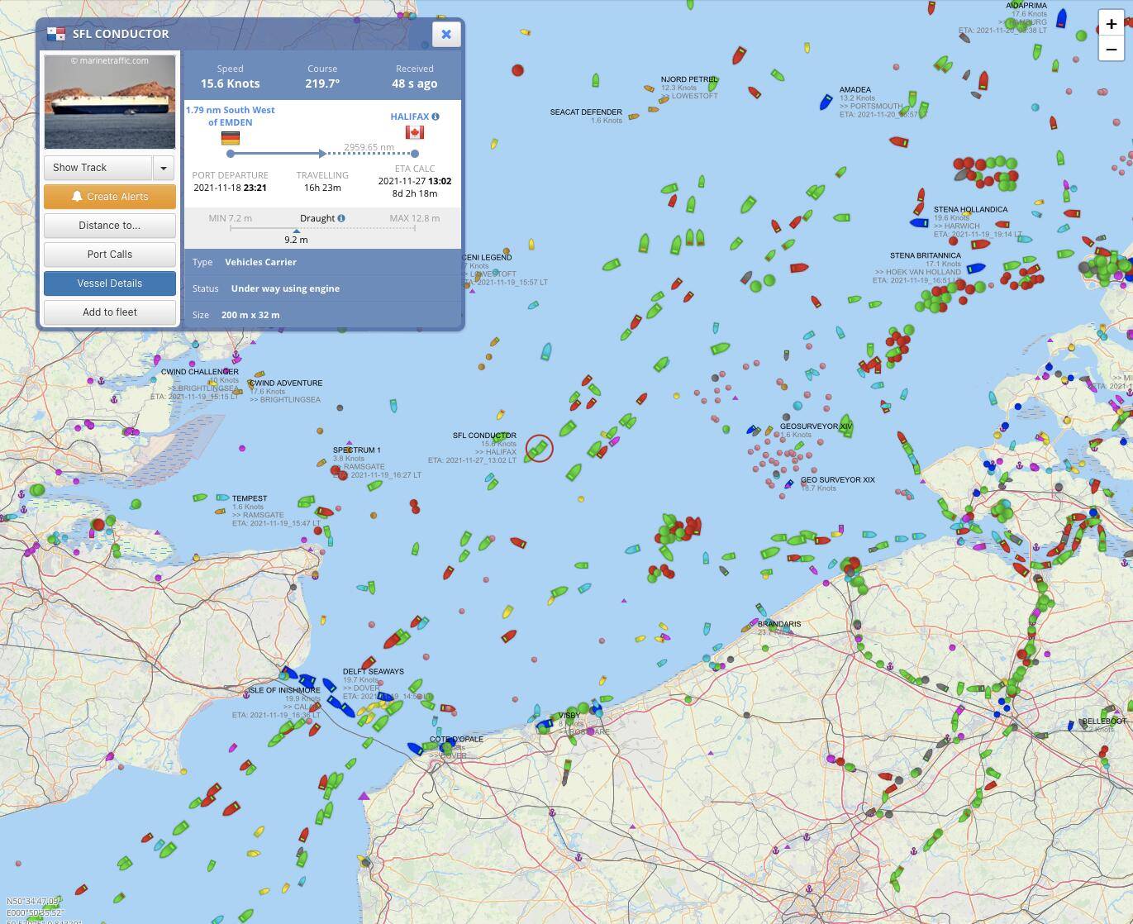Viewport: 1133px width, 924px height.
Task: Click the info icon next to HALIFAX
Action: click(436, 117)
